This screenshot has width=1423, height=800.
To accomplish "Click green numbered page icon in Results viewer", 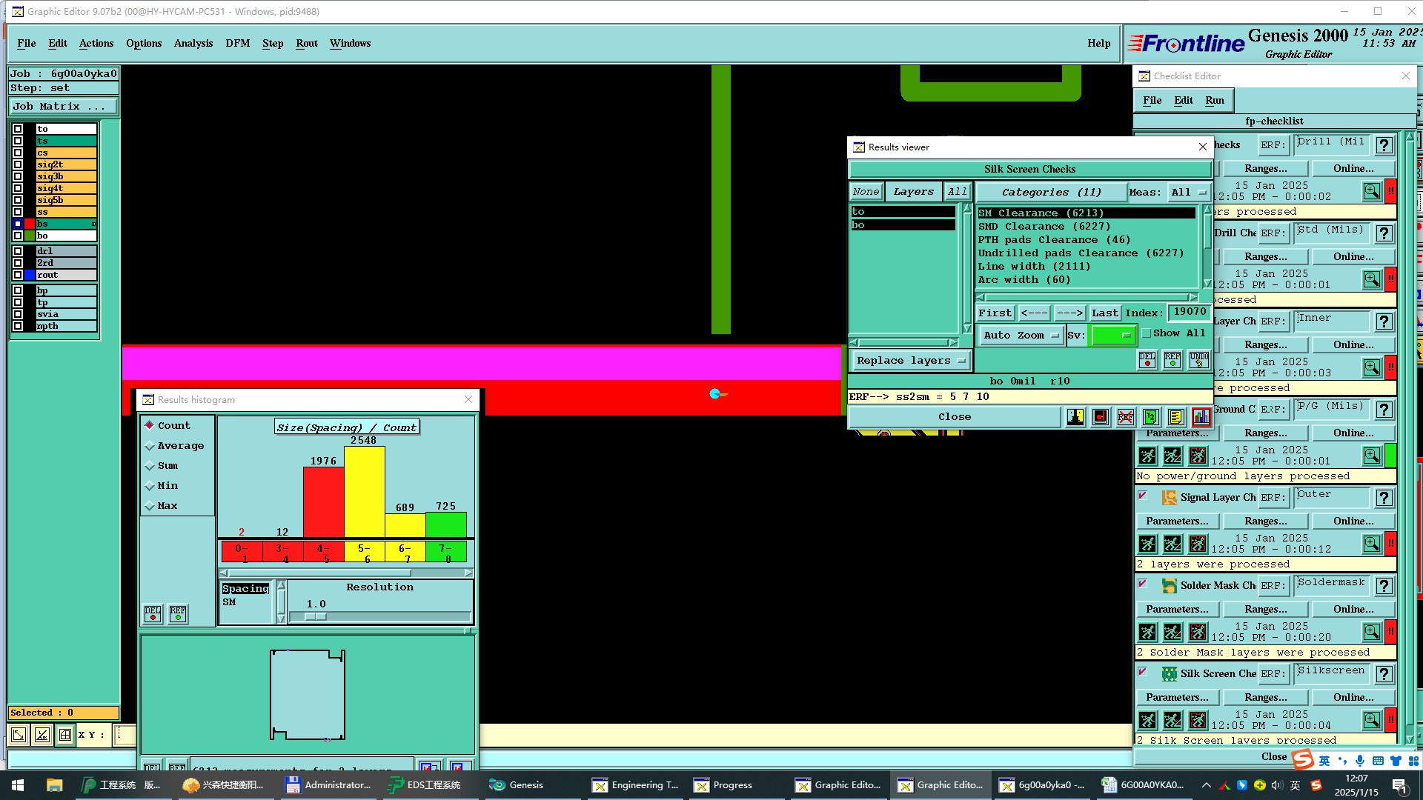I will tap(1150, 417).
